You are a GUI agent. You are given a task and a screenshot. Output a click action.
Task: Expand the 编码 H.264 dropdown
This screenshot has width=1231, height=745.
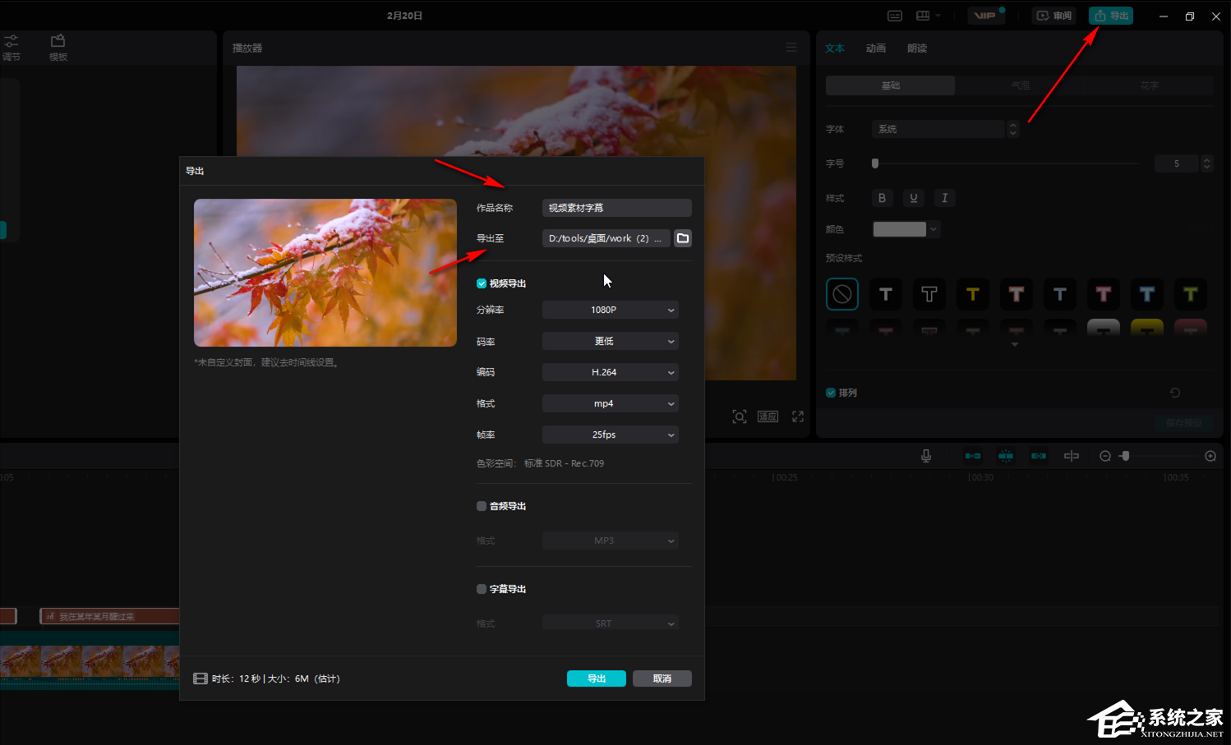pyautogui.click(x=610, y=372)
